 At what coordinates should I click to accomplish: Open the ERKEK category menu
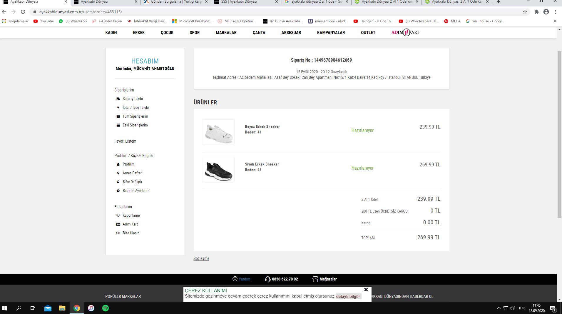coord(139,33)
